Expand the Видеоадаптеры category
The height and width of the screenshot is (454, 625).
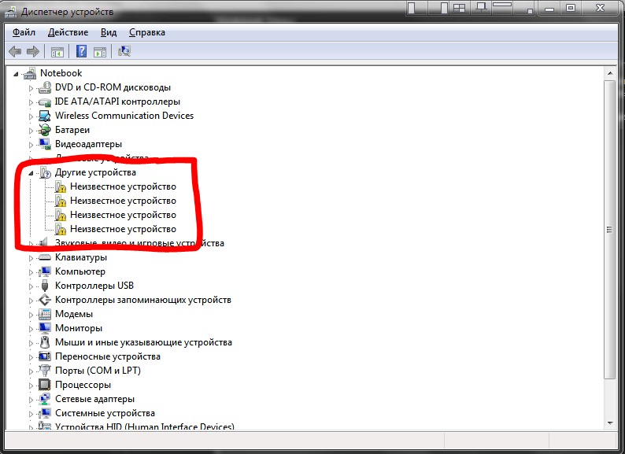(31, 145)
